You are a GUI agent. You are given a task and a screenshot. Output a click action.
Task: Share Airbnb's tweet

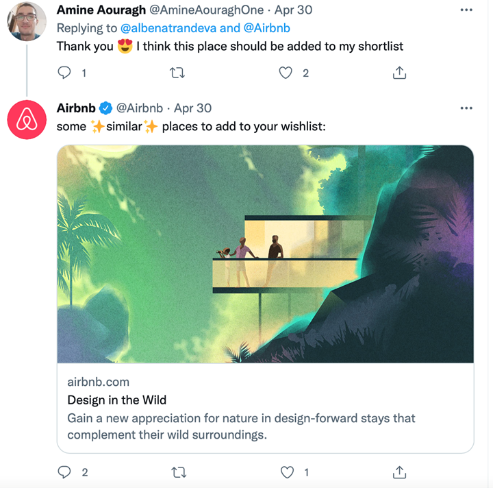click(400, 472)
